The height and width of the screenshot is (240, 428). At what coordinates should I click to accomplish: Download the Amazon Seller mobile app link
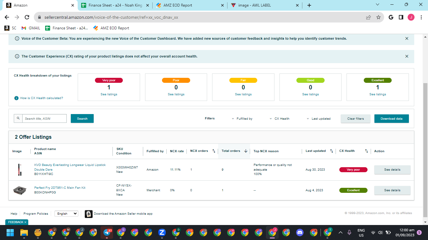pyautogui.click(x=123, y=214)
